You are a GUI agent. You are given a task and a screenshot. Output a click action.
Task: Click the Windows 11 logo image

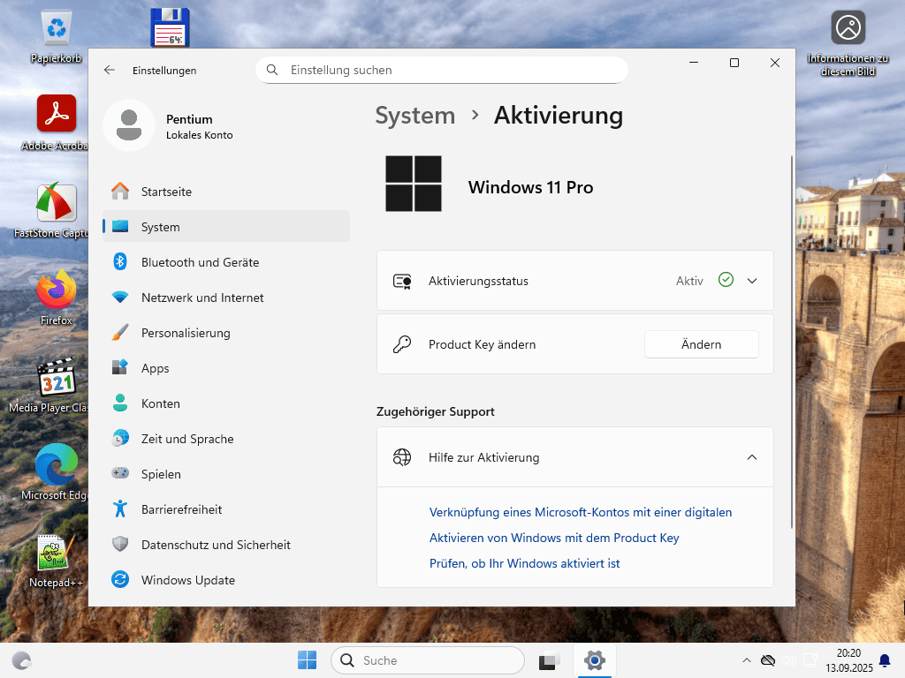coord(414,184)
